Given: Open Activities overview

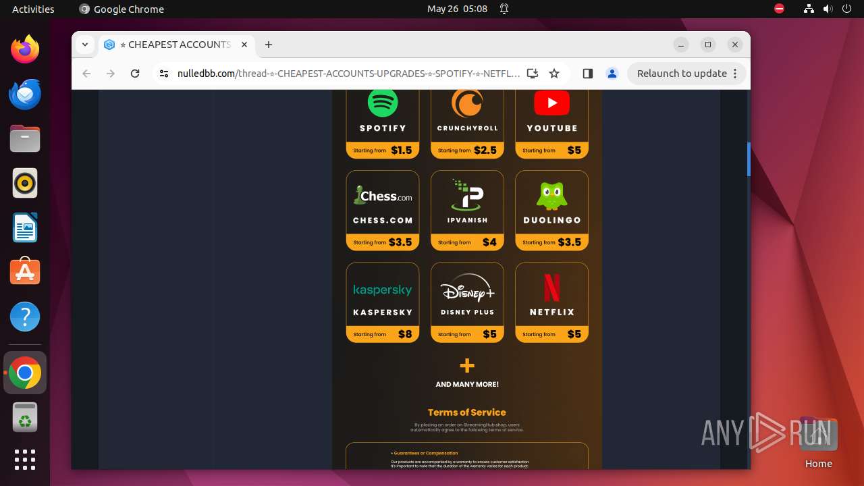Looking at the screenshot, I should [x=33, y=9].
